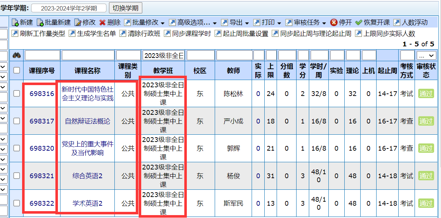Image resolution: width=441 pixels, height=218 pixels.
Task: Check the box for course 698316
Action: 17,93
